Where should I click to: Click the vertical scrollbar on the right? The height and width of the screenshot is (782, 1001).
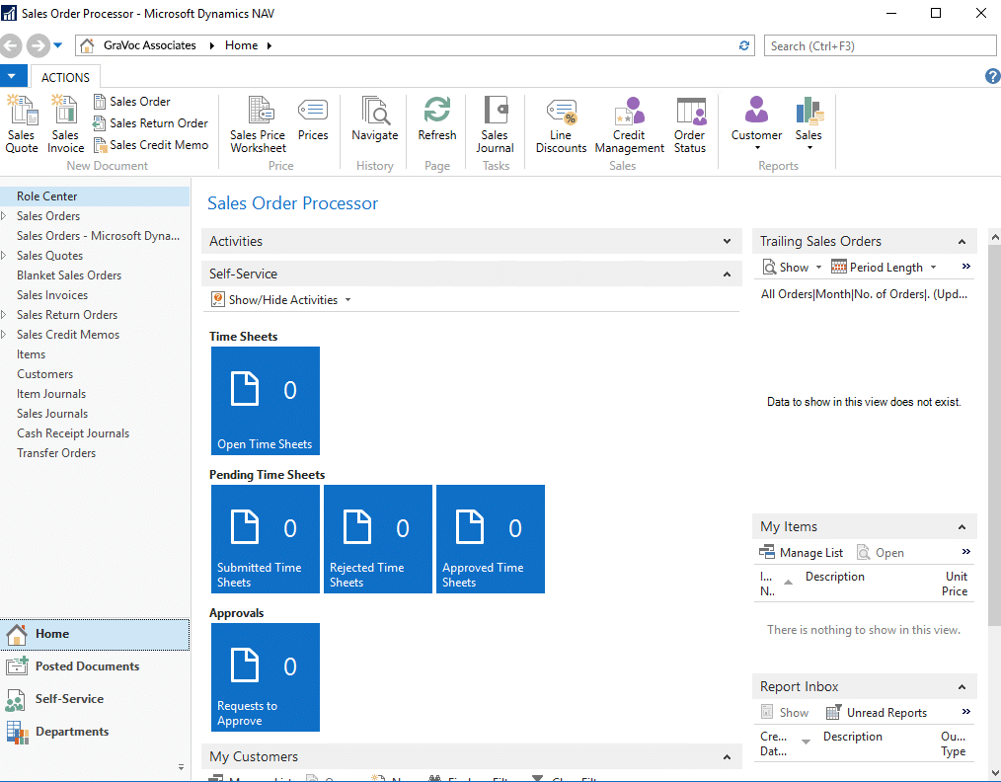995,434
